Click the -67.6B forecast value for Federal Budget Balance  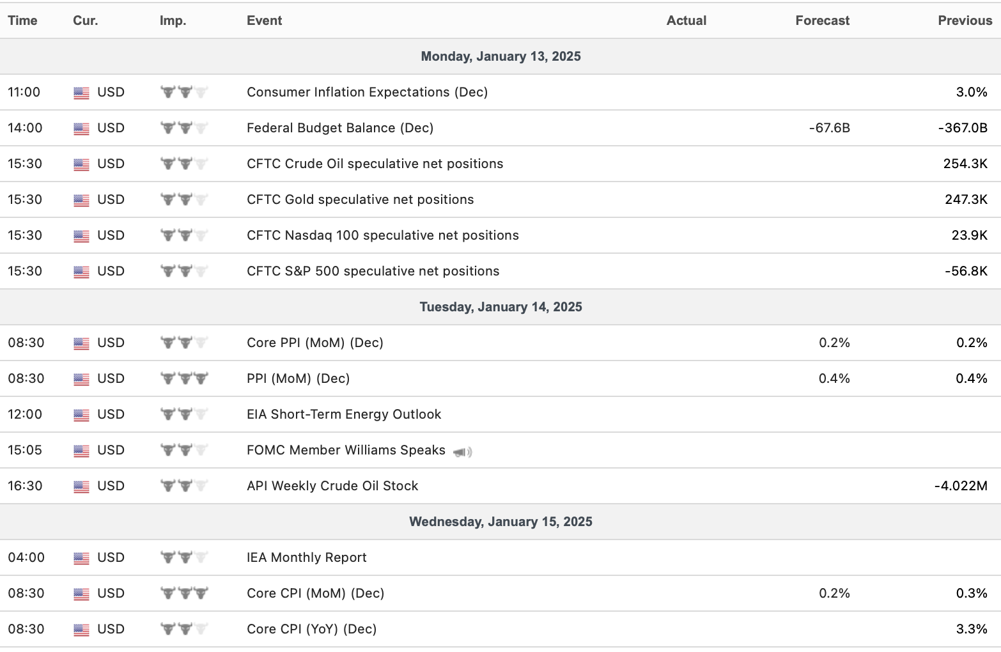pos(829,128)
